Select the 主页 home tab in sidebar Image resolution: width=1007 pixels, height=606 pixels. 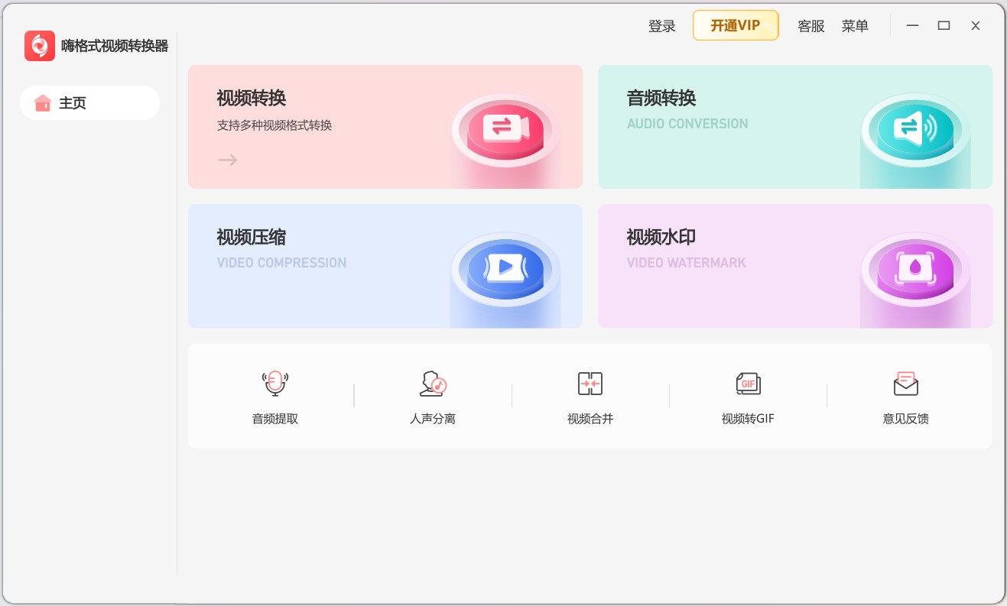pyautogui.click(x=89, y=103)
